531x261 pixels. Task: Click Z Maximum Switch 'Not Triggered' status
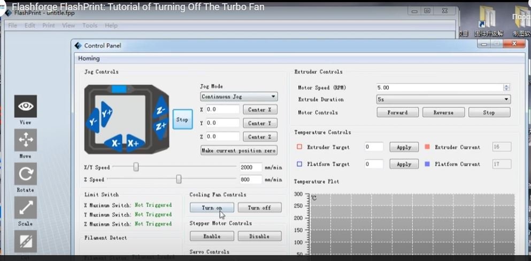[153, 224]
